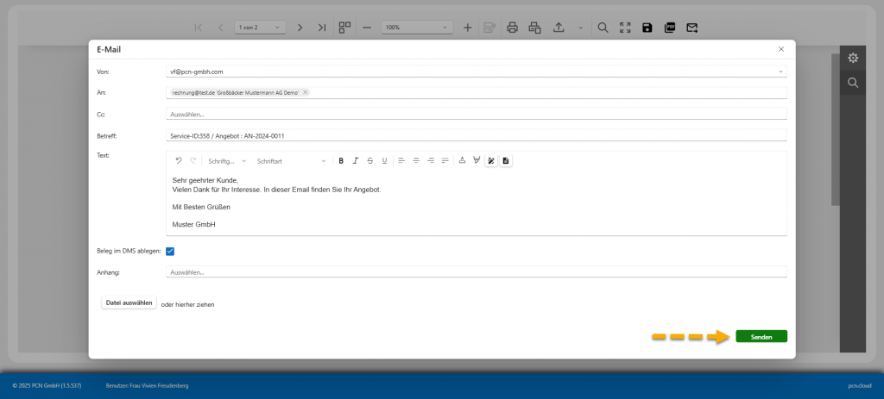Click the search magnifier in right sidebar
The image size is (884, 399).
[853, 83]
